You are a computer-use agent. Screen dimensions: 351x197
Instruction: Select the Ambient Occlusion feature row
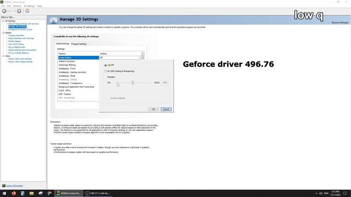[x=78, y=61]
